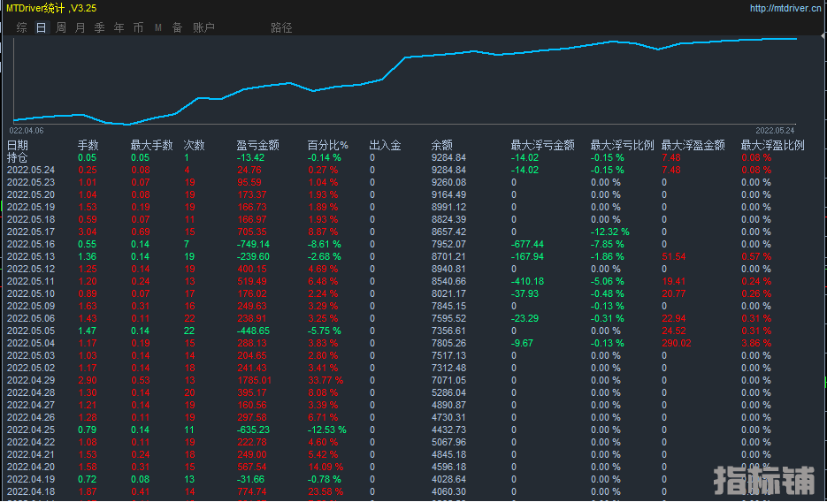Viewport: 827px width, 502px height.
Task: Click the 次数 column header
Action: pyautogui.click(x=194, y=145)
